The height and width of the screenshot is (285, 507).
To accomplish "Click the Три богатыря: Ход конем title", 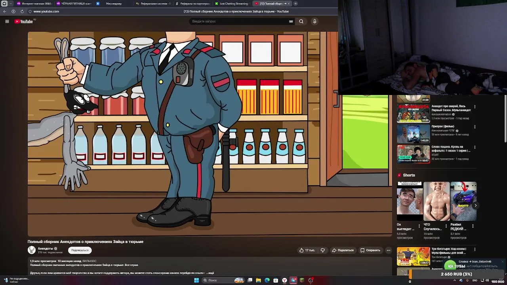I will pyautogui.click(x=449, y=251).
